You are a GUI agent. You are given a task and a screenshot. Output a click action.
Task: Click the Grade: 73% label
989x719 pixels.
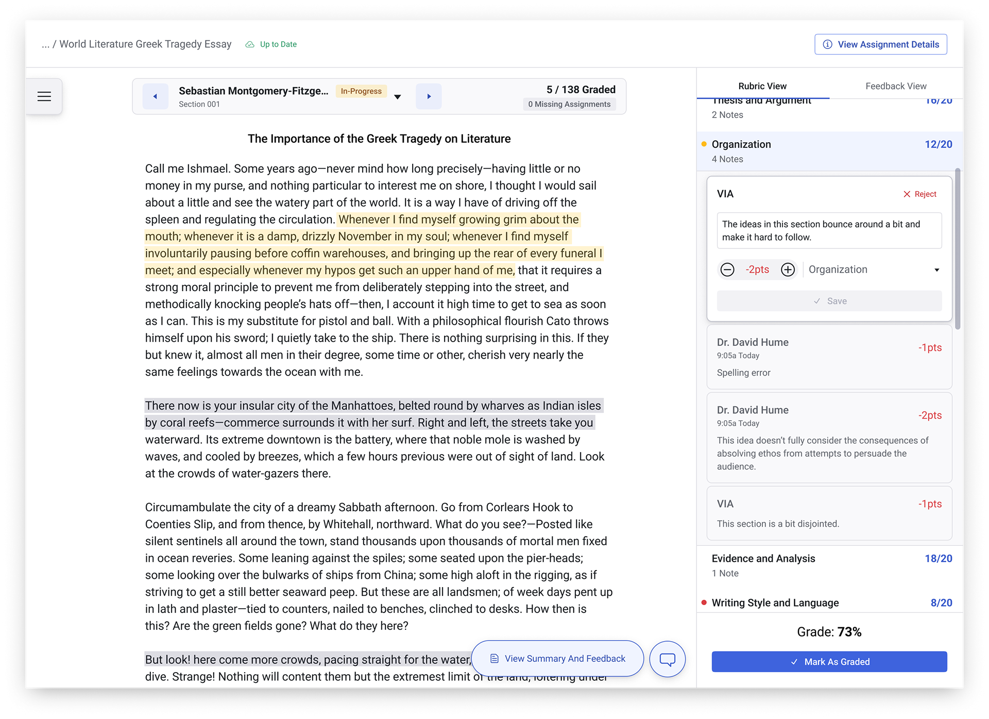pyautogui.click(x=829, y=632)
